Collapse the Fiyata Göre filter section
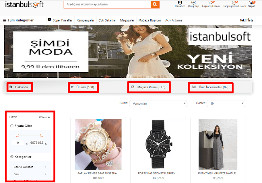262x183 pixels. 12,126
